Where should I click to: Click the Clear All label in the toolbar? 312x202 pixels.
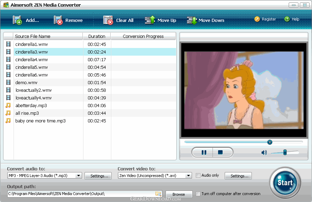tap(125, 20)
